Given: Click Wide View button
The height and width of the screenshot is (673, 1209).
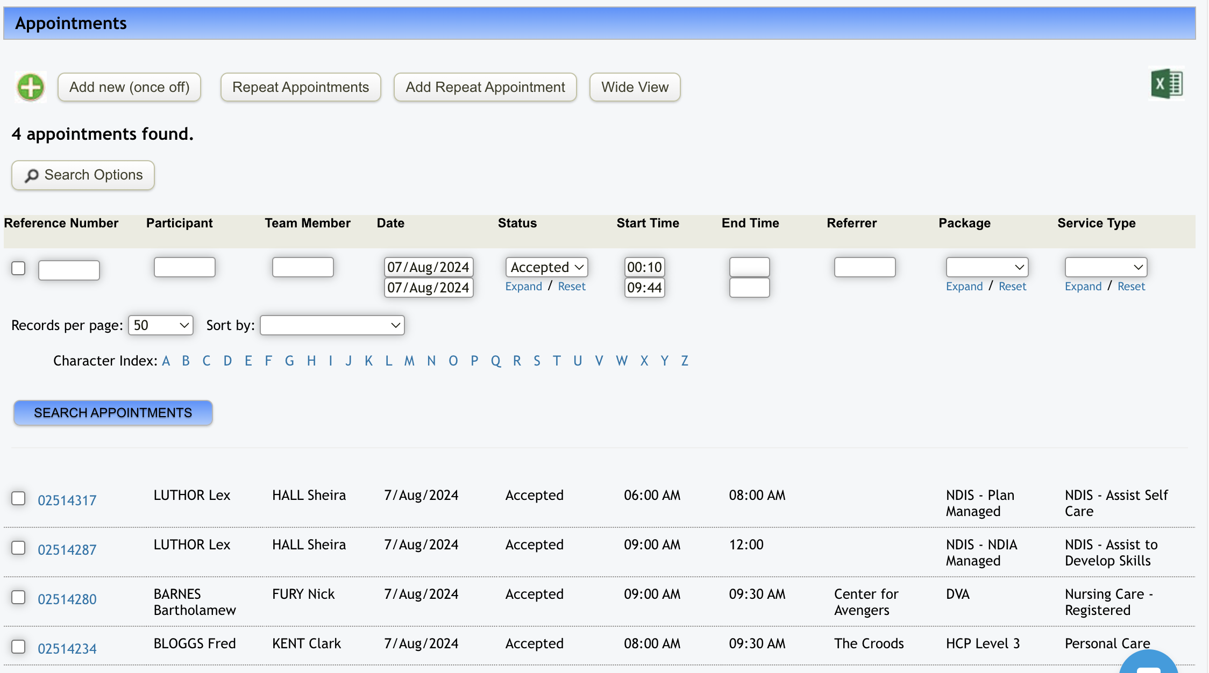Looking at the screenshot, I should (x=635, y=87).
